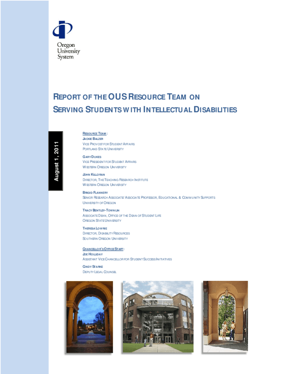Select the name 'Jackie Balzer'
Screen dimensions: 281x374
pyautogui.click(x=93, y=139)
